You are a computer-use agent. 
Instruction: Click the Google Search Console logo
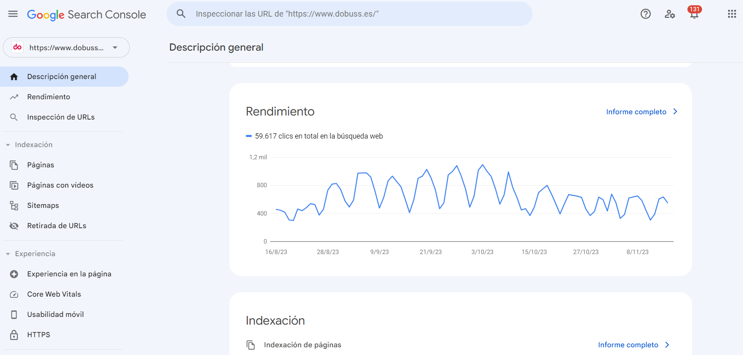tap(86, 15)
